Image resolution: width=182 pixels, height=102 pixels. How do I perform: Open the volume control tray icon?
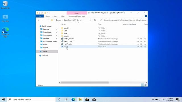(x=163, y=99)
